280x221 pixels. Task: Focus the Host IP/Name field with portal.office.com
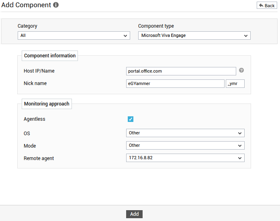tap(181, 71)
